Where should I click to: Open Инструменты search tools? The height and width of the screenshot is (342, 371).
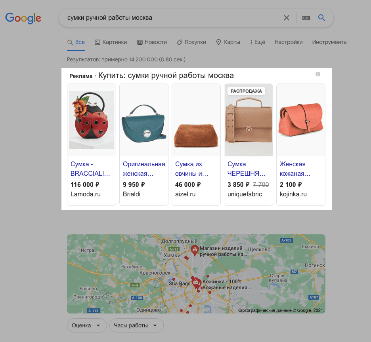pyautogui.click(x=329, y=42)
